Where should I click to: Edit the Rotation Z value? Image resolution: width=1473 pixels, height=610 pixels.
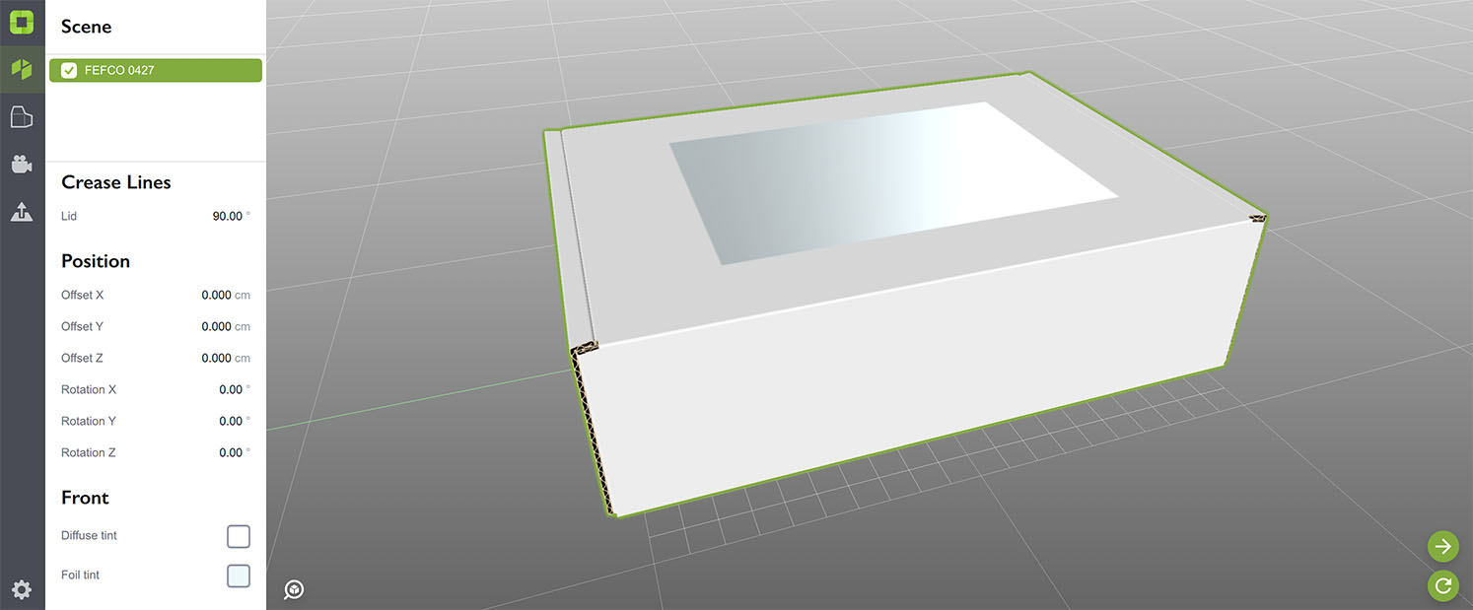230,452
